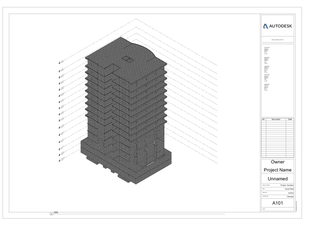Click the Autodesk logo in title block
Screen dimensions: 310x230
tap(278, 26)
